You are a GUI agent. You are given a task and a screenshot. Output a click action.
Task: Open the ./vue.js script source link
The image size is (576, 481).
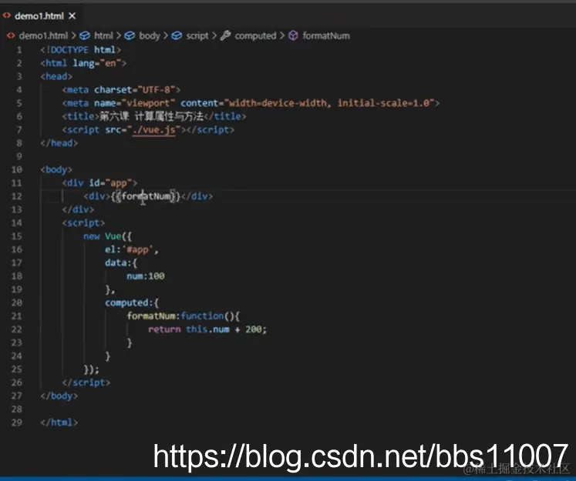[153, 130]
